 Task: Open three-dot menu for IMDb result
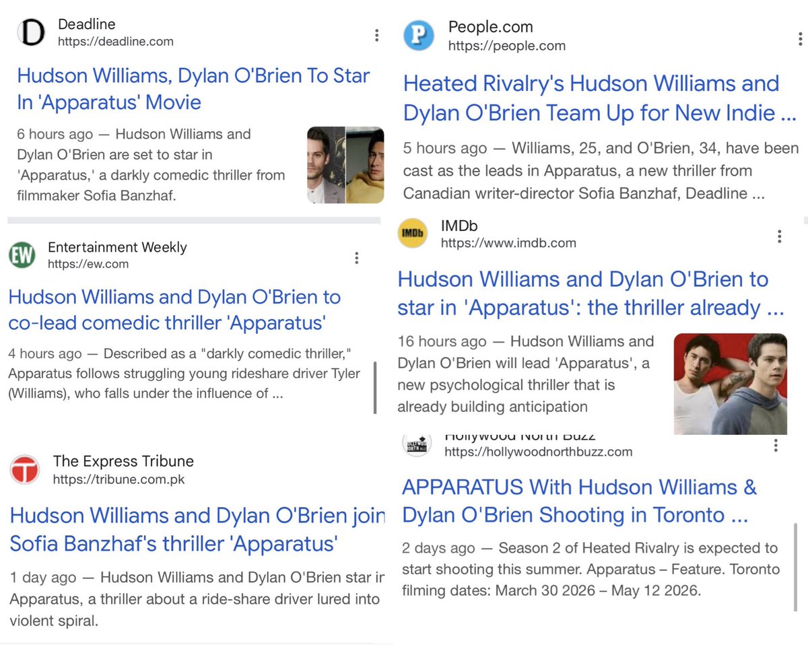pos(779,236)
